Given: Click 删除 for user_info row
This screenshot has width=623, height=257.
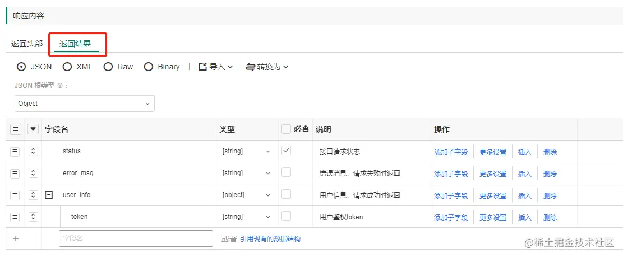Looking at the screenshot, I should click(550, 195).
